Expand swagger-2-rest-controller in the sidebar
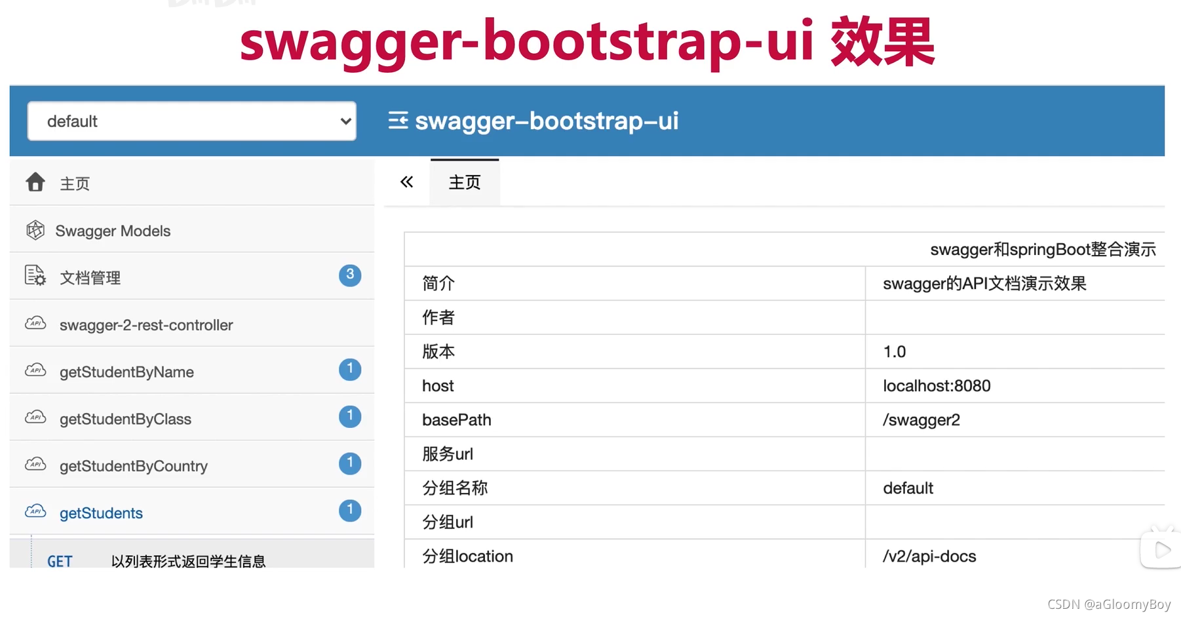This screenshot has width=1181, height=618. pyautogui.click(x=192, y=324)
